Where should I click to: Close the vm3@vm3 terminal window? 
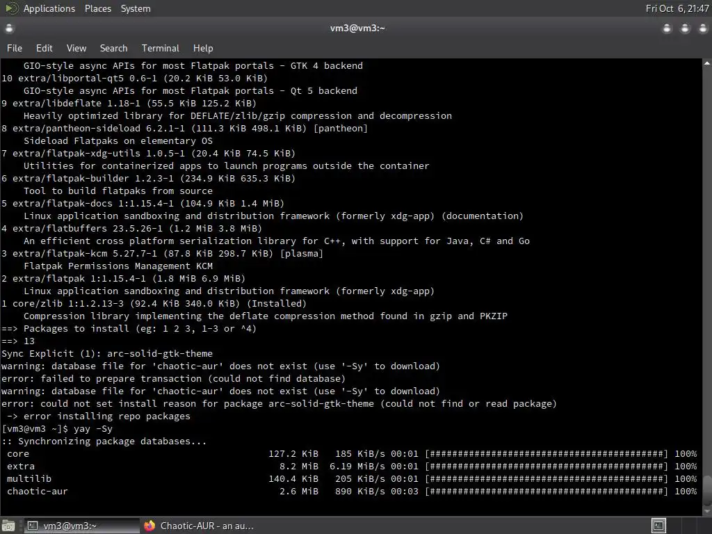pos(702,29)
